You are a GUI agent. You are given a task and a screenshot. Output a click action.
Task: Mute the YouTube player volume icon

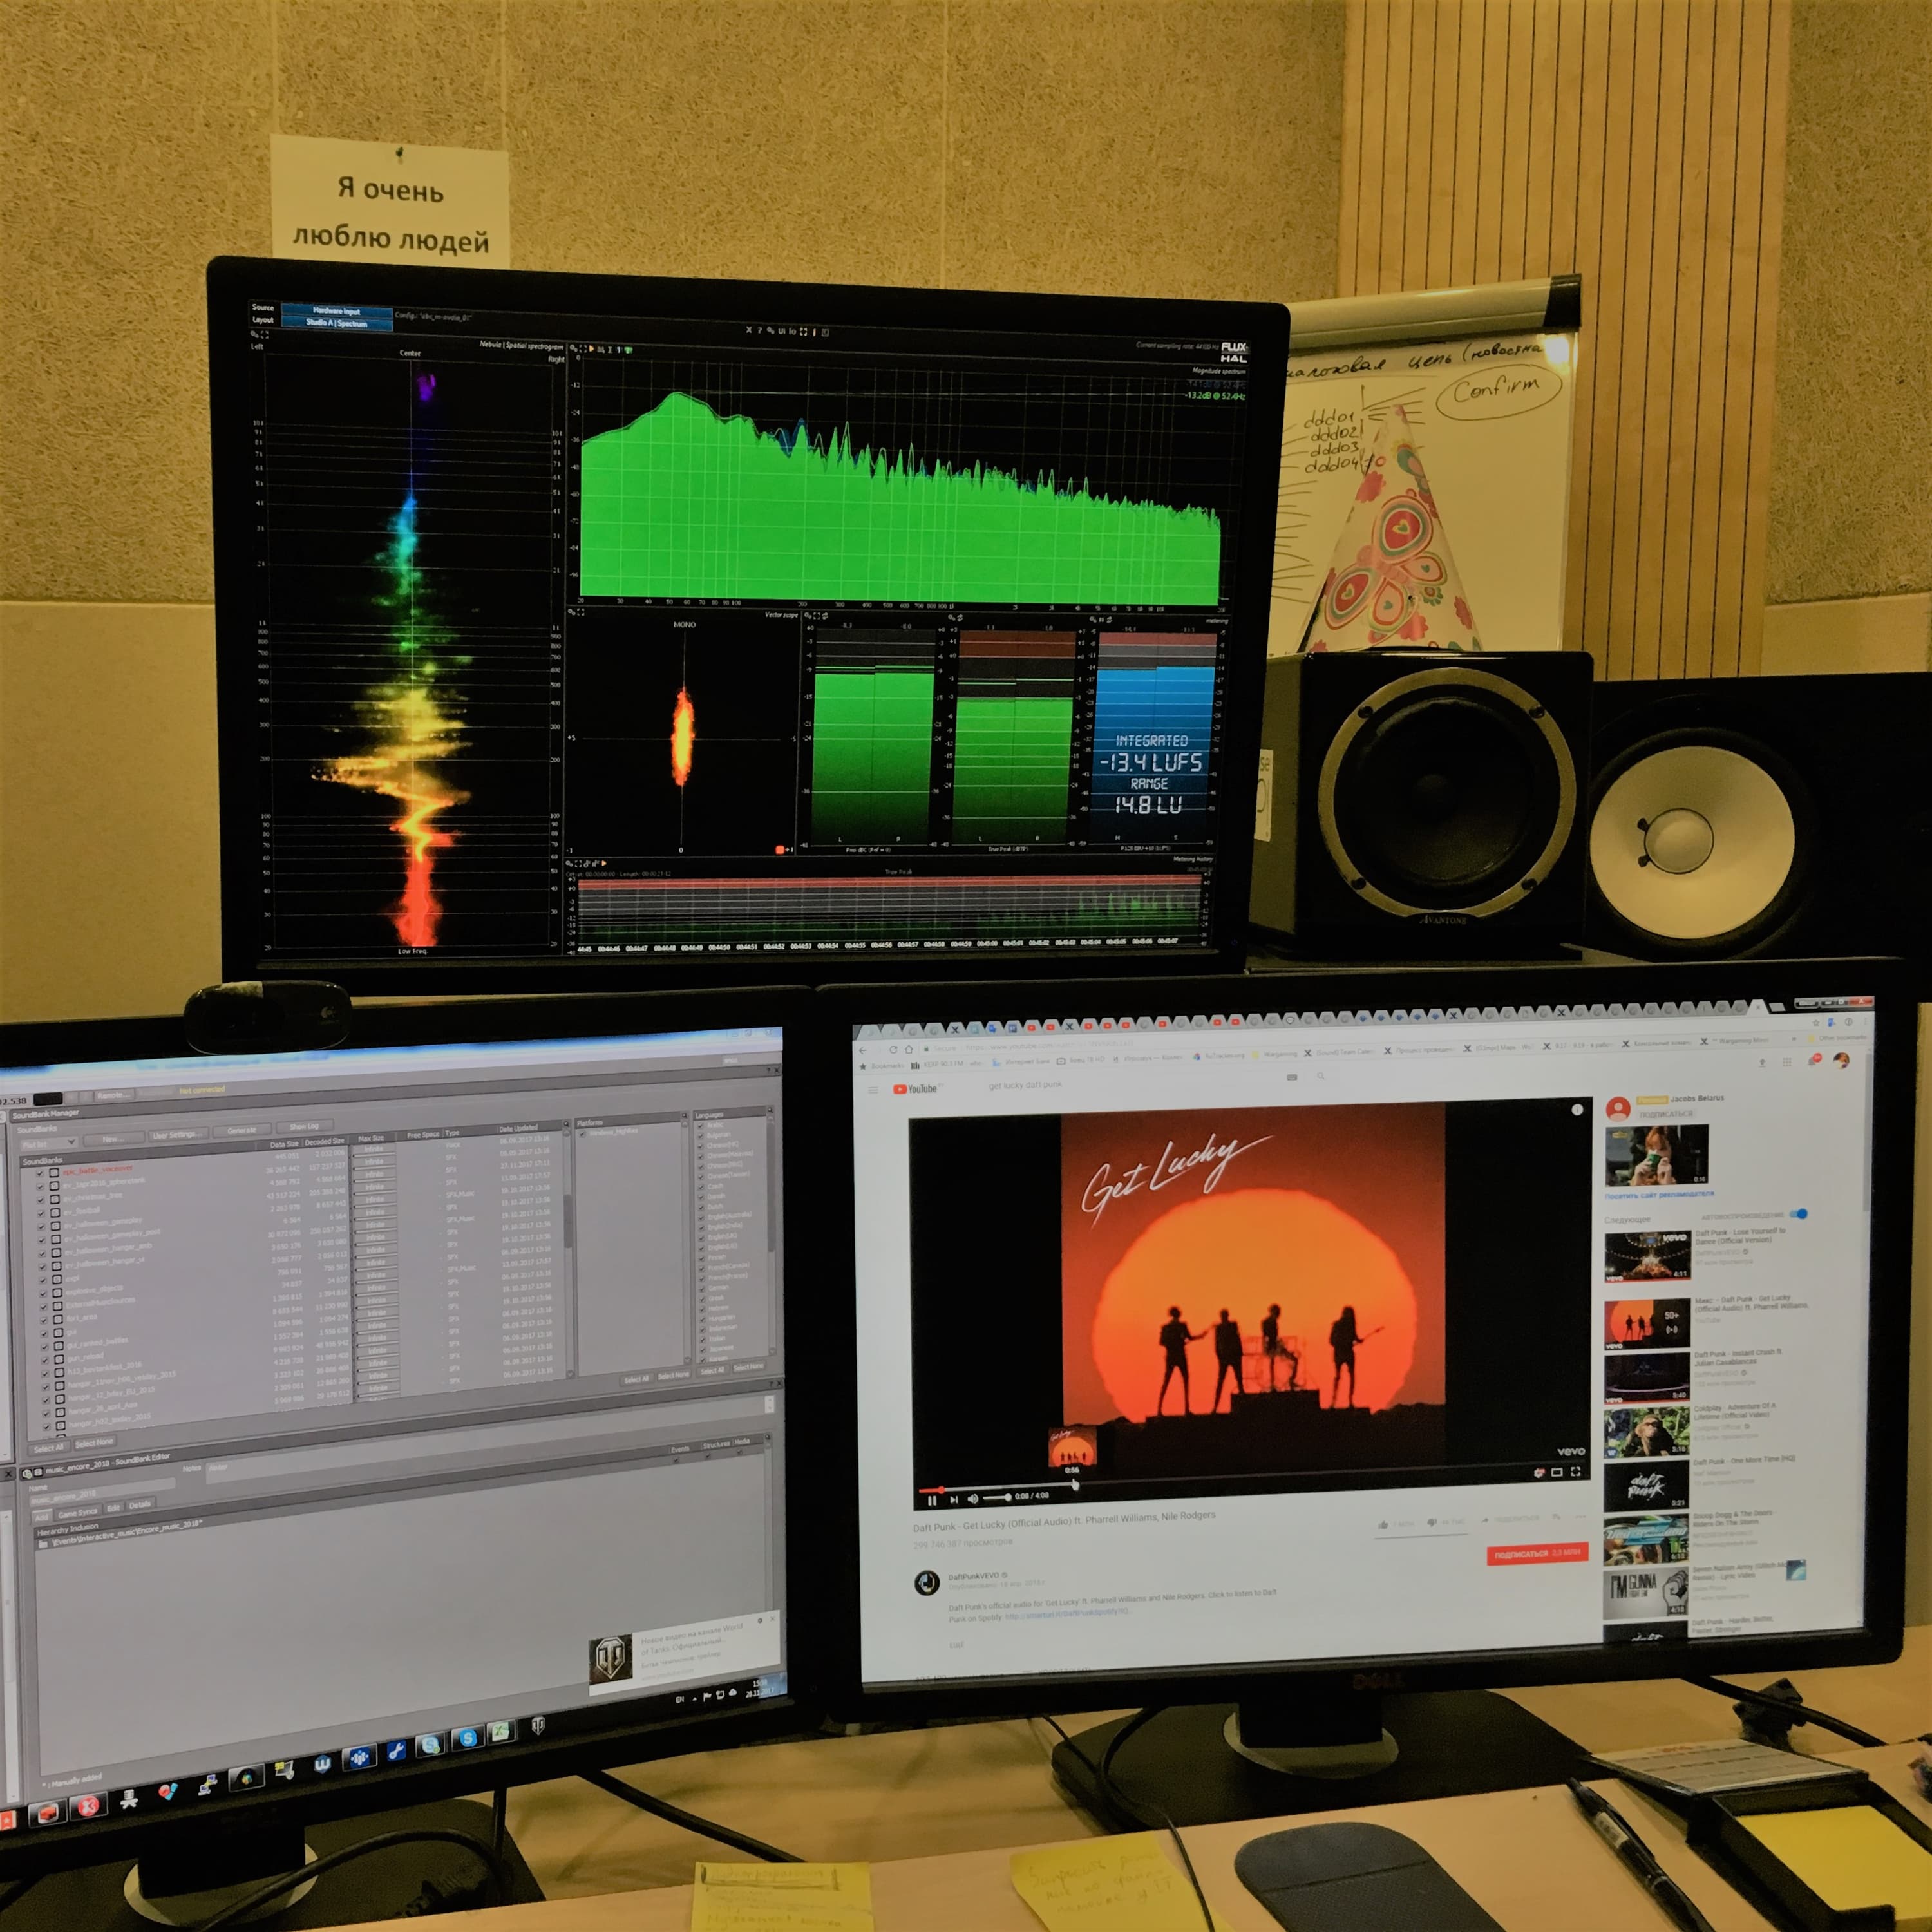[973, 1498]
